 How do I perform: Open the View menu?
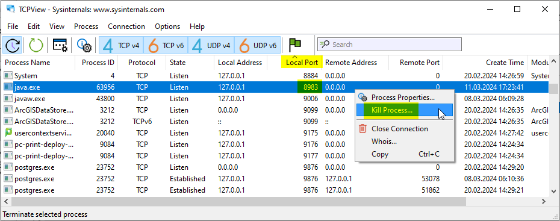[x=57, y=26]
